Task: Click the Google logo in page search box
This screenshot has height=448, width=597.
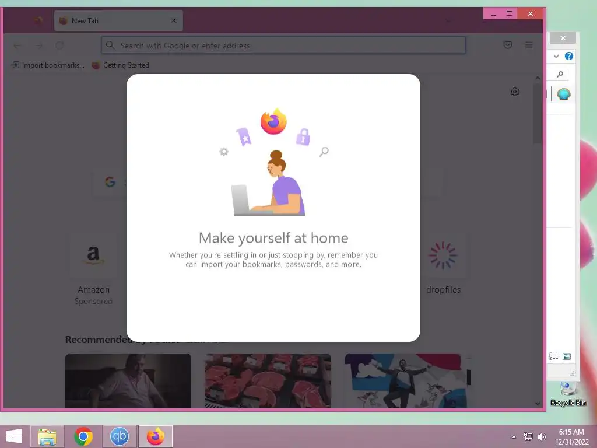Action: [x=110, y=182]
